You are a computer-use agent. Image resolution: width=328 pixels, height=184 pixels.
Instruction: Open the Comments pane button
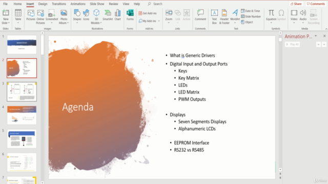pyautogui.click(x=316, y=4)
